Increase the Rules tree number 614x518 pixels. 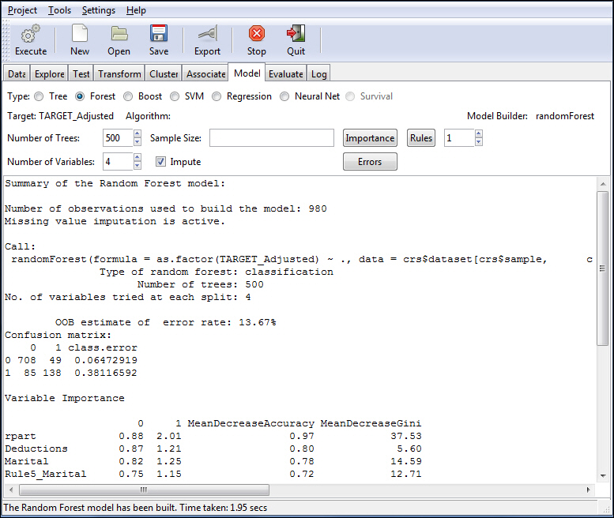tap(479, 133)
